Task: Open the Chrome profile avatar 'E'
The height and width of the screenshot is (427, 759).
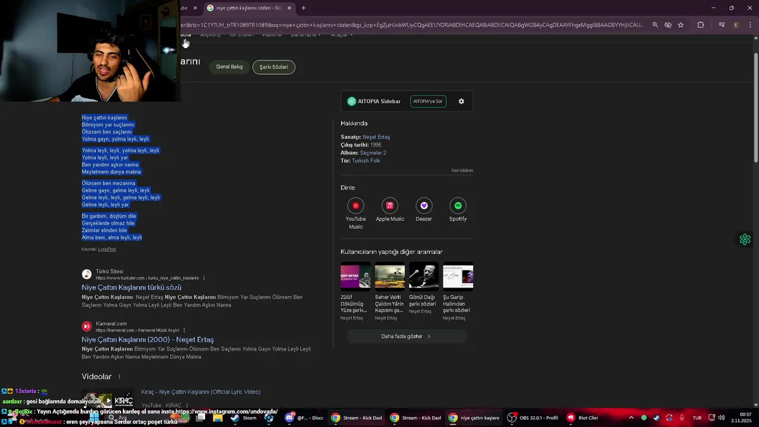Action: (x=736, y=25)
